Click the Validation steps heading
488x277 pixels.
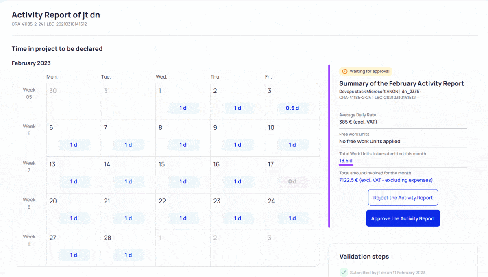click(364, 257)
